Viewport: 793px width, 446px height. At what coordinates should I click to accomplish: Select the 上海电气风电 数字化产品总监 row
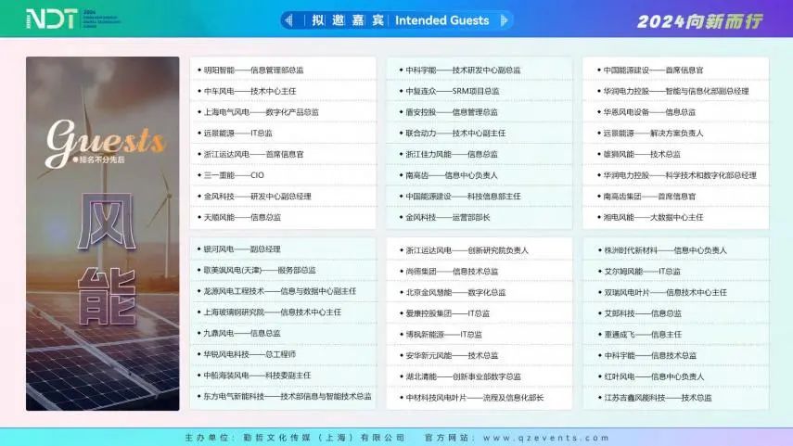[x=283, y=112]
